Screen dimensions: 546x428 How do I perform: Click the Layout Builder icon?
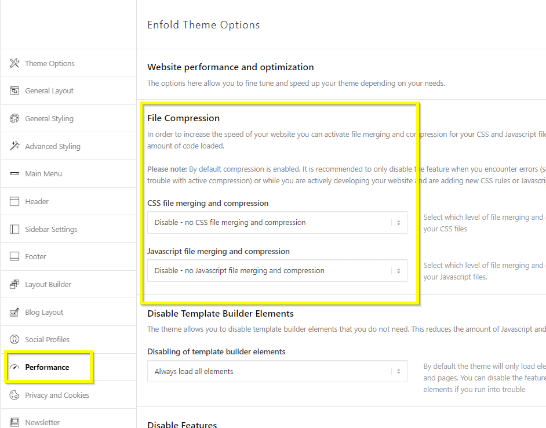pos(14,284)
